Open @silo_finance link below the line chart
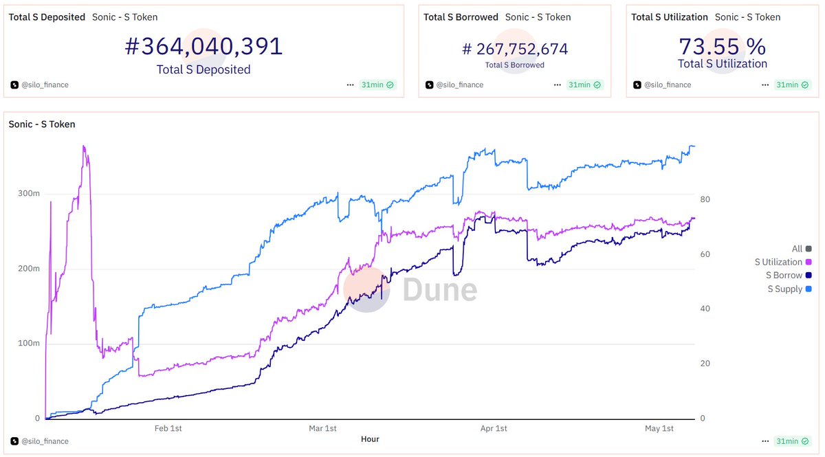This screenshot has height=457, width=825. tap(44, 441)
